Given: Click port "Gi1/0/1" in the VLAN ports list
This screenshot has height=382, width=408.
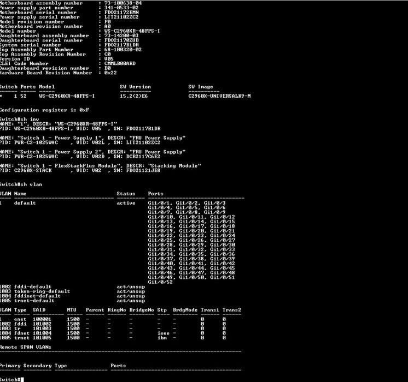Looking at the screenshot, I should [159, 203].
